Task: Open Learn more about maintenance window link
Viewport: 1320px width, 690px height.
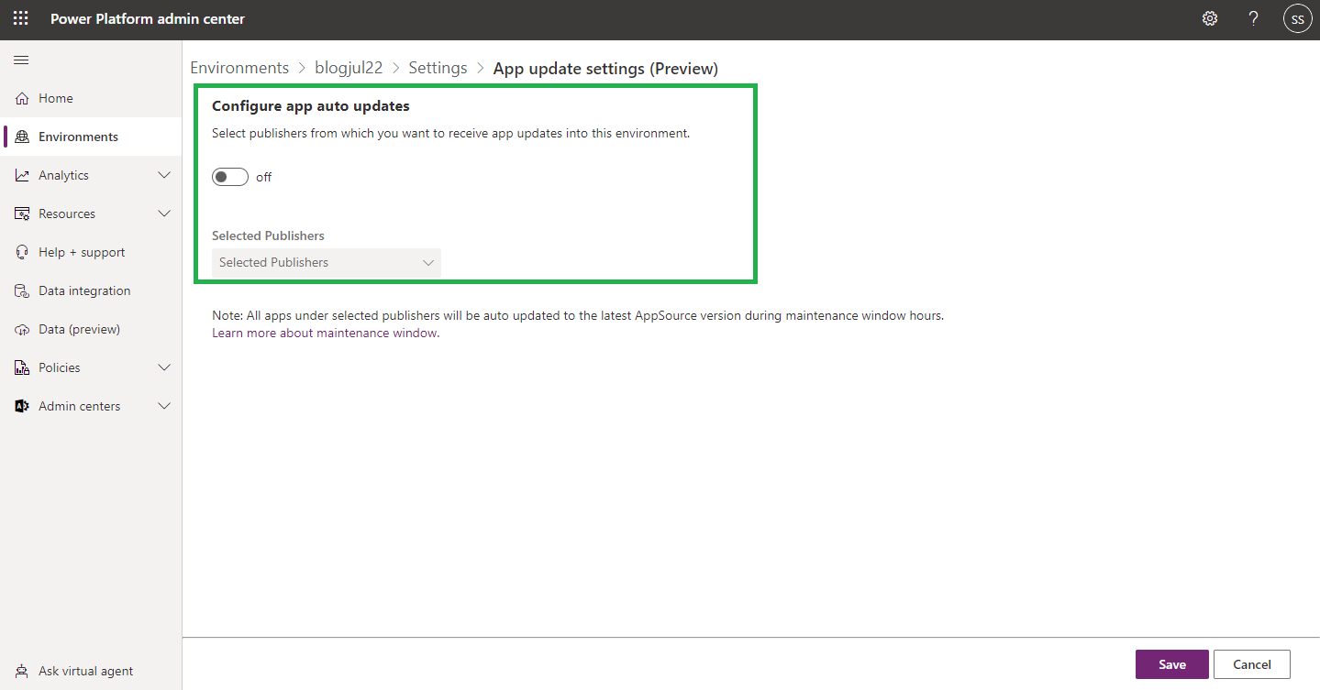Action: 326,334
